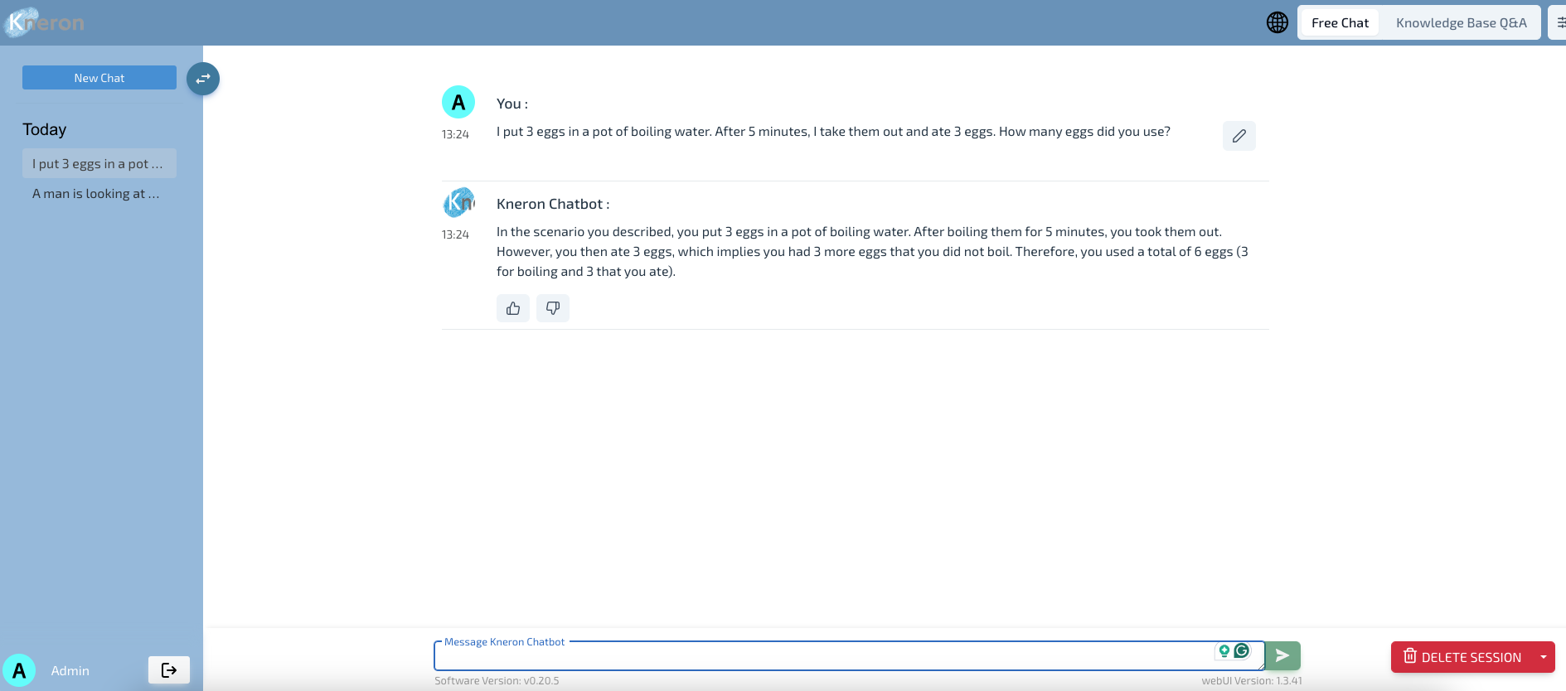Open the 'A man is looking at' chat
The width and height of the screenshot is (1566, 691).
tap(99, 193)
